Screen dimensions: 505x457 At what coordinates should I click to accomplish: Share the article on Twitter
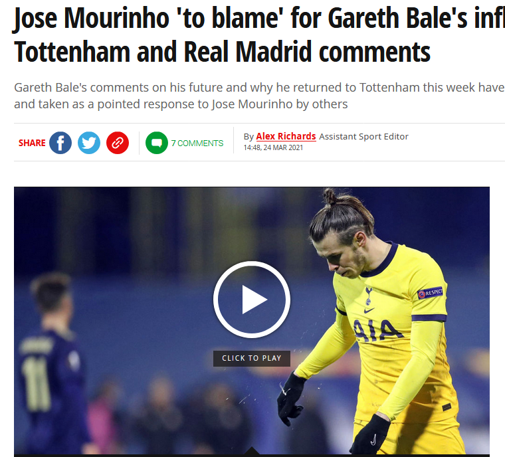coord(89,143)
